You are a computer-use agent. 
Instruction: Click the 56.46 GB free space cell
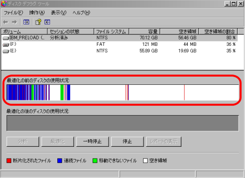click(187, 38)
